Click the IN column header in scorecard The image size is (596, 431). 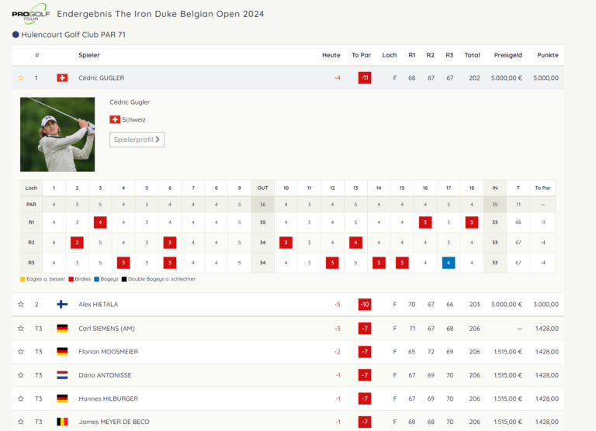[495, 188]
